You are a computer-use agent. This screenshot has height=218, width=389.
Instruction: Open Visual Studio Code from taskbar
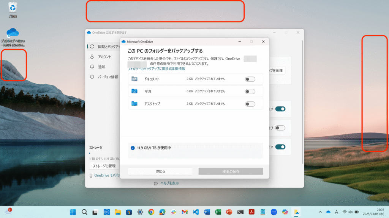point(196,212)
